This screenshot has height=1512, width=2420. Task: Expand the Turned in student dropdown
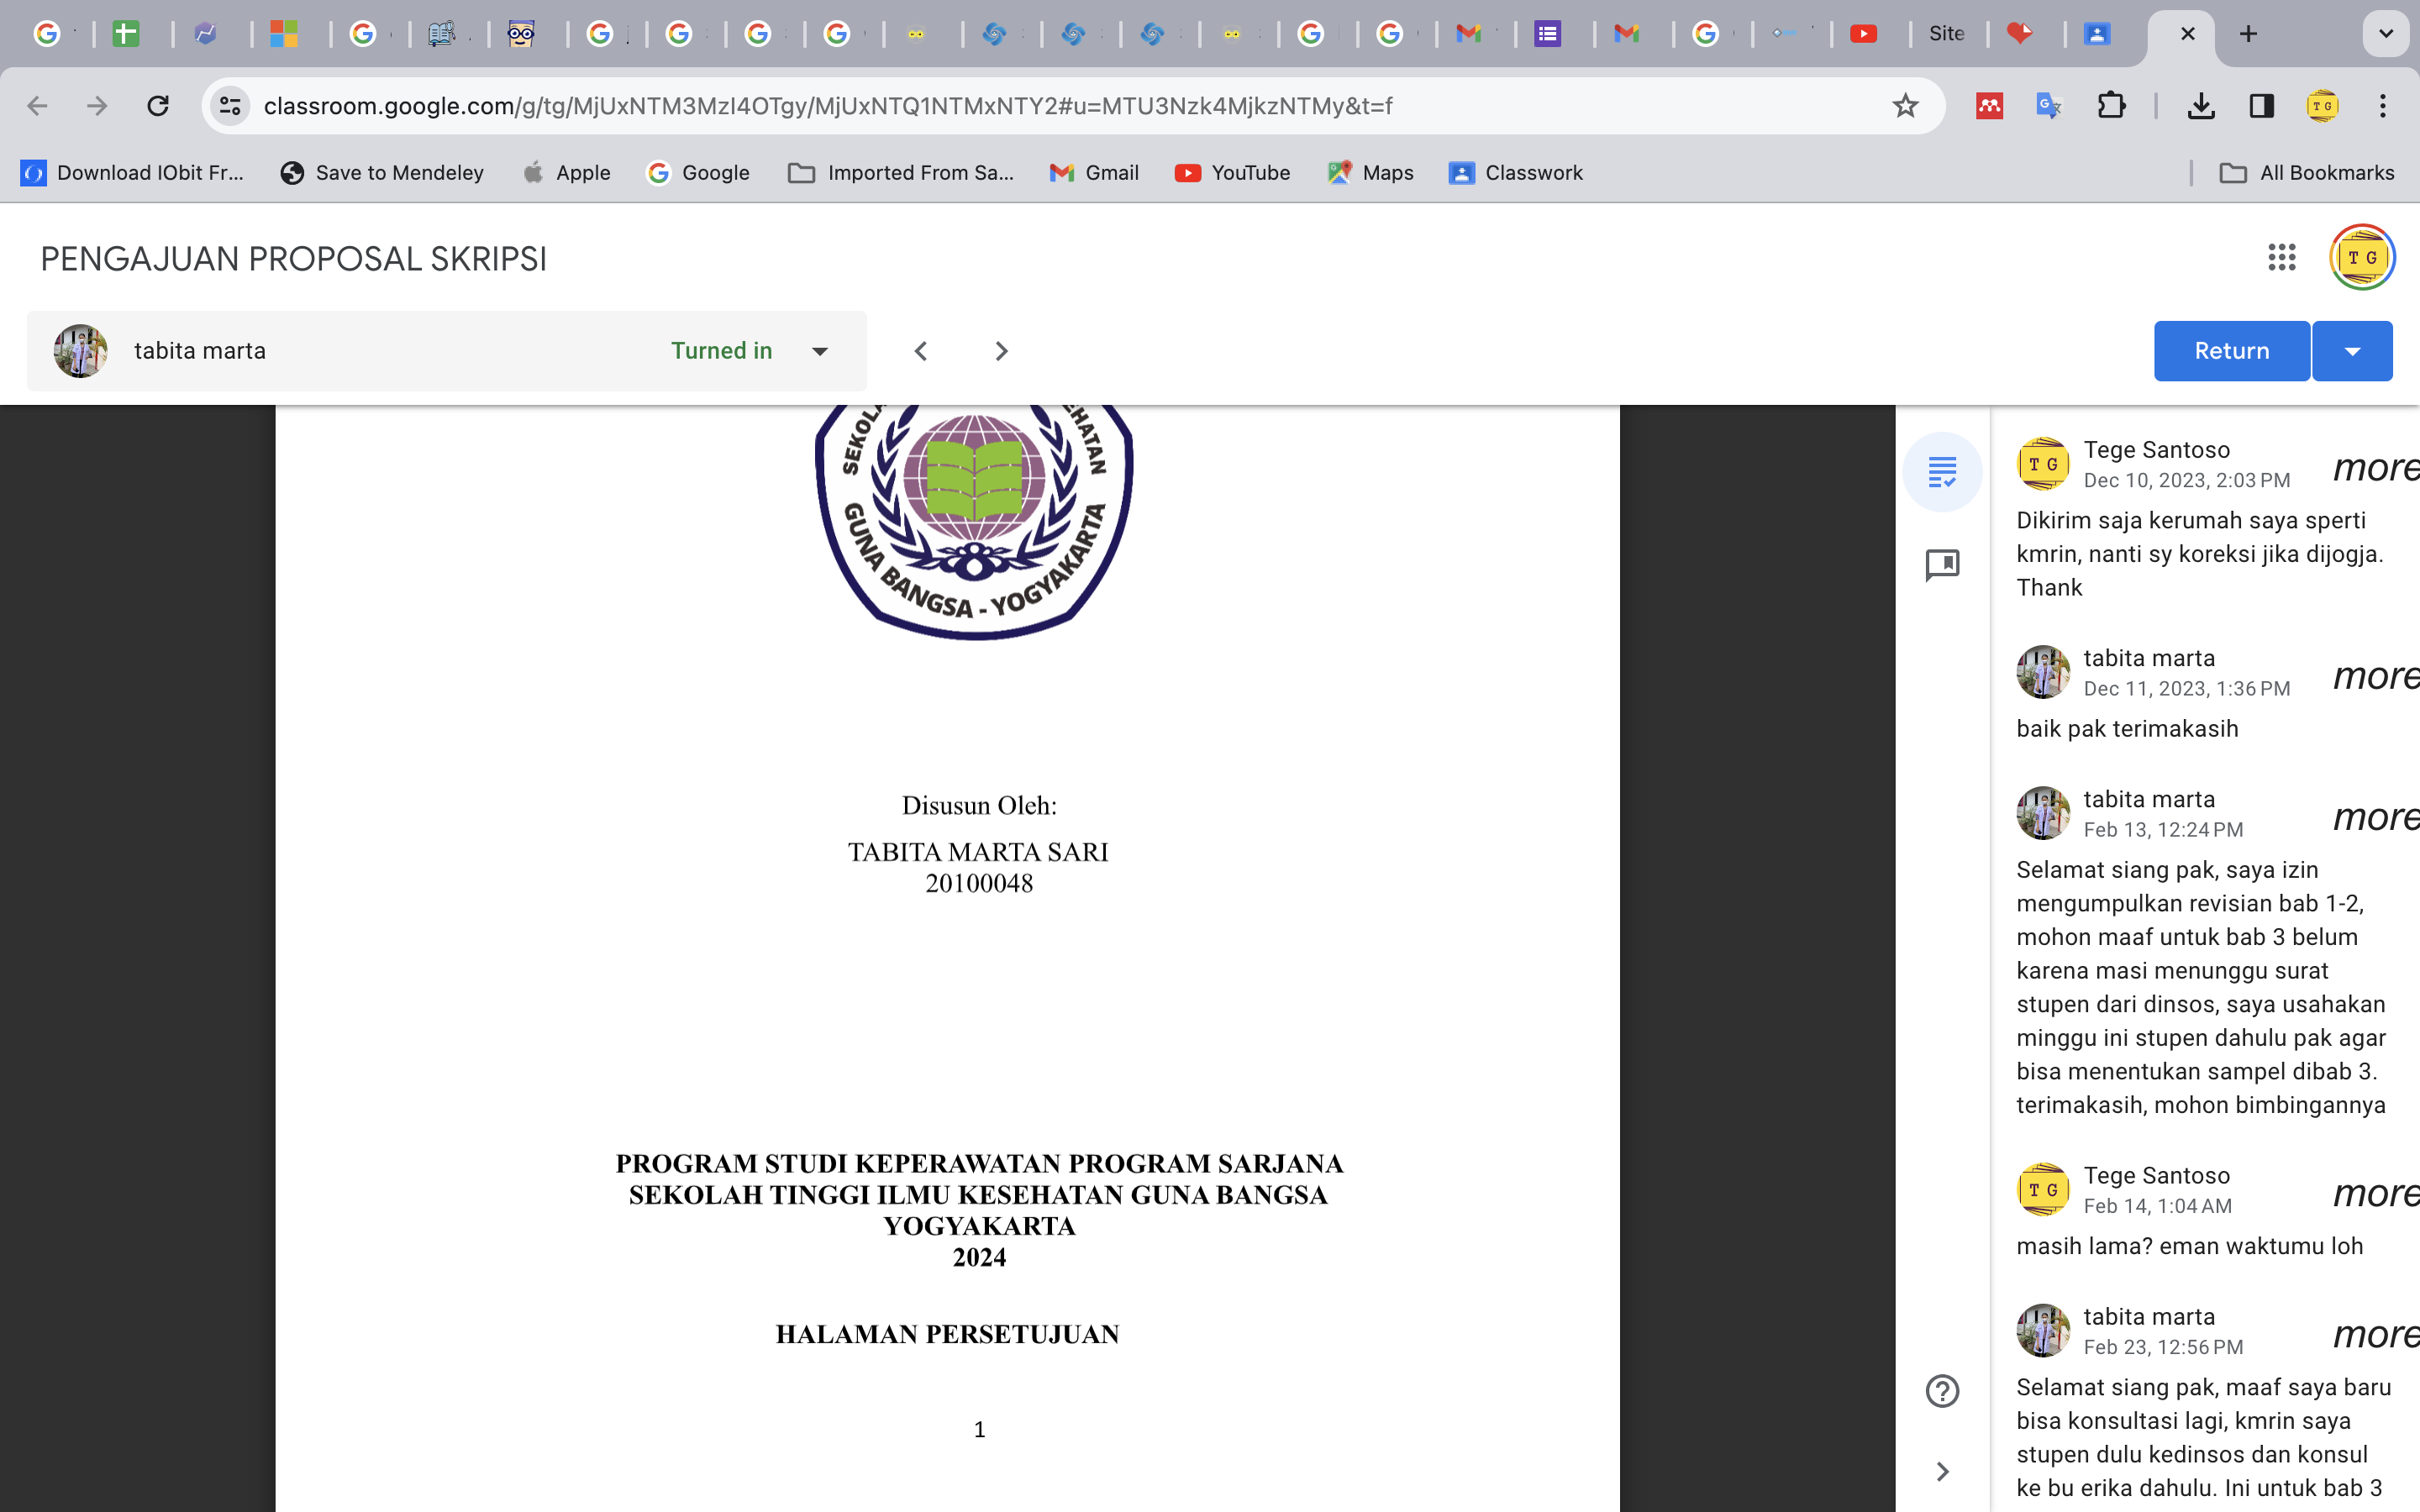pos(820,351)
